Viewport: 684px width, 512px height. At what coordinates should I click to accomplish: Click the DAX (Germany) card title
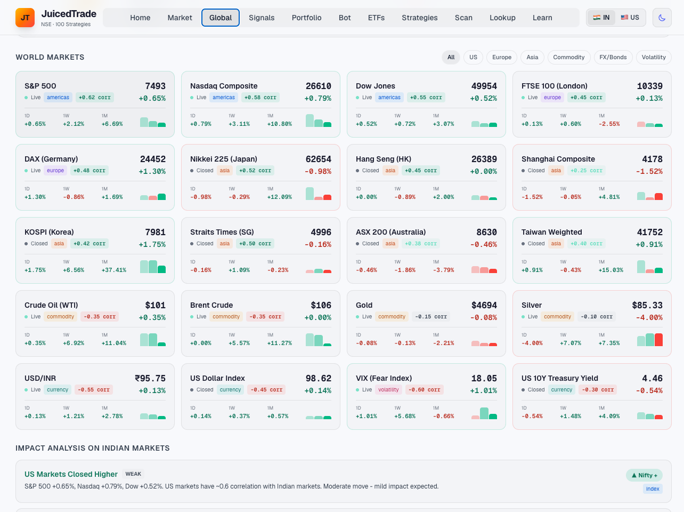51,159
